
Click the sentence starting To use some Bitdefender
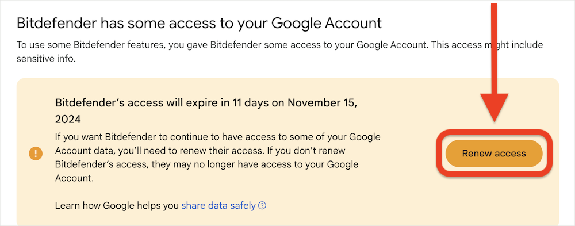[279, 52]
